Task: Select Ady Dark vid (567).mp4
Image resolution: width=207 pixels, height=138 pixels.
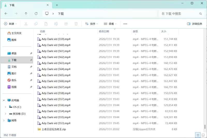Action: coord(56,87)
